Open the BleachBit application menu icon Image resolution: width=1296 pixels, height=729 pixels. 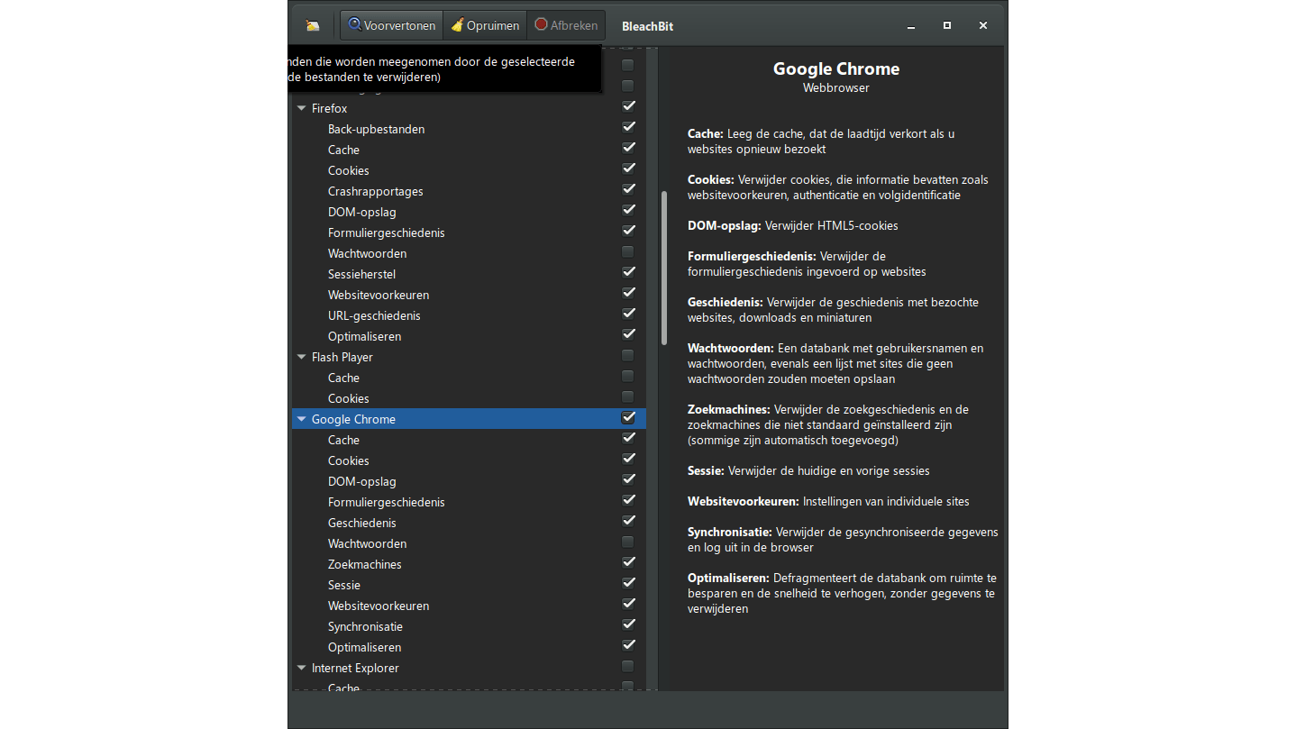tap(312, 25)
